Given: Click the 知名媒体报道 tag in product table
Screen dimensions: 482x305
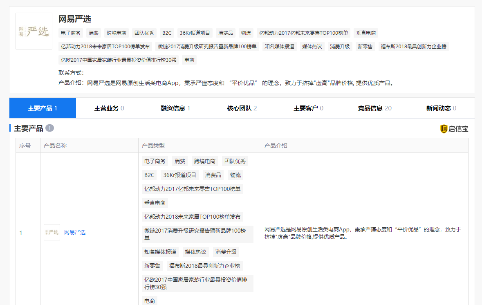Looking at the screenshot, I should pyautogui.click(x=160, y=252).
